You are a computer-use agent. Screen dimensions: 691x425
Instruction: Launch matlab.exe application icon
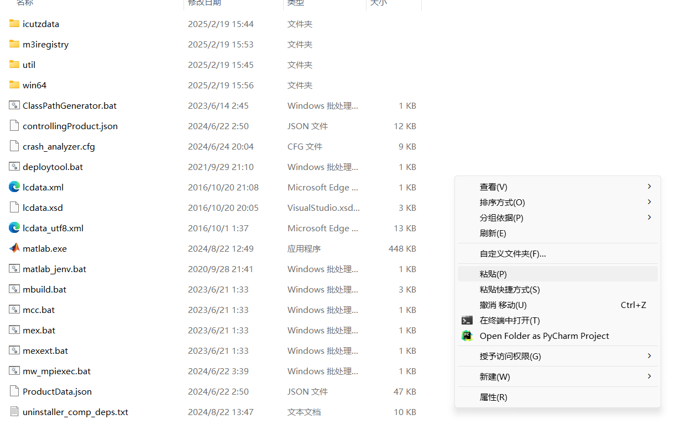[14, 248]
